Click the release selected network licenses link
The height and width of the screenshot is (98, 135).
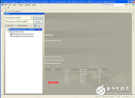tap(55, 60)
